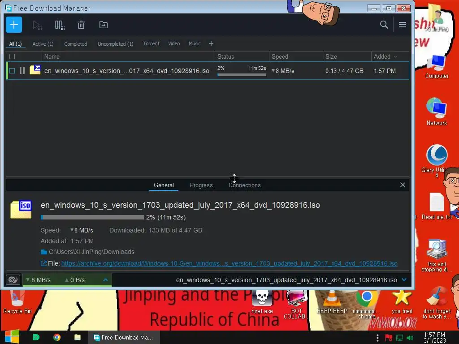Open File Explorer from taskbar
This screenshot has height=344, width=459.
point(78,337)
